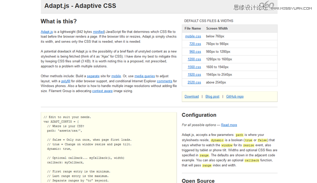
Task: Click the Screen Width column header
Action: (217, 28)
